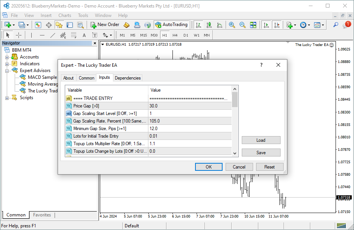Open the Insert menu
Image resolution: width=354 pixels, height=230 pixels.
46,15
